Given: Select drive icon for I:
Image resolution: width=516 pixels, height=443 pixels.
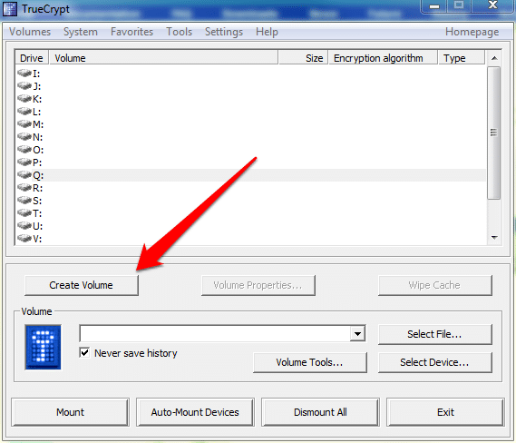Looking at the screenshot, I should click(24, 73).
